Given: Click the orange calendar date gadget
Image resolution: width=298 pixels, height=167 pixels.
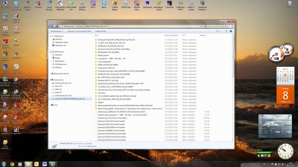Looking at the screenshot, I should (x=285, y=95).
